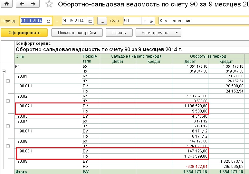Click Обороты за период header

[x=208, y=56]
